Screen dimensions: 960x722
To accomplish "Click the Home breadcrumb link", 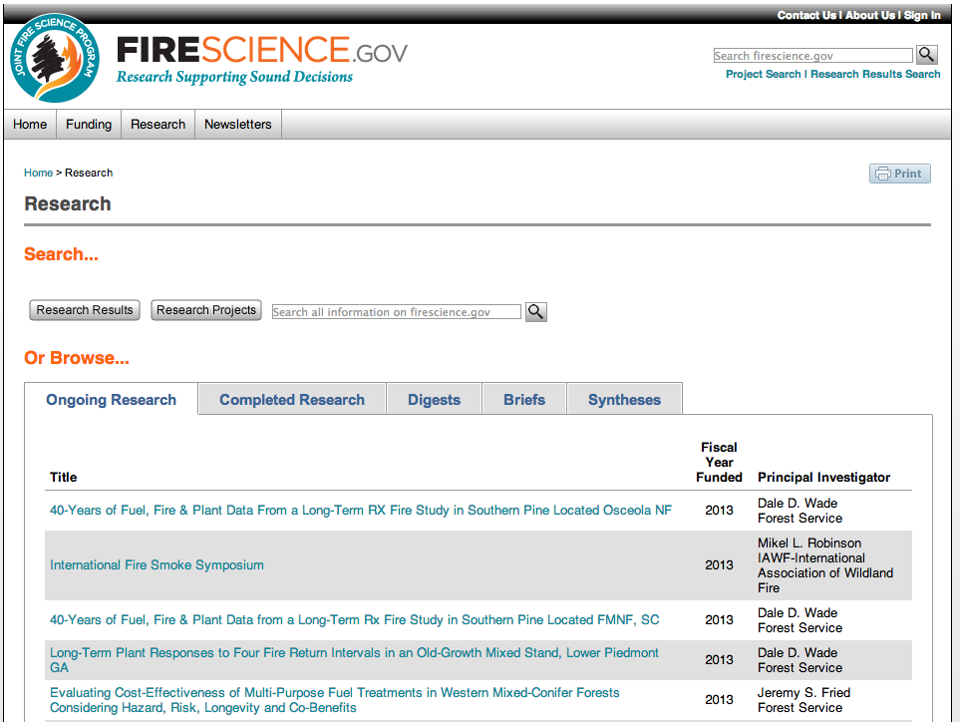I will pyautogui.click(x=39, y=173).
